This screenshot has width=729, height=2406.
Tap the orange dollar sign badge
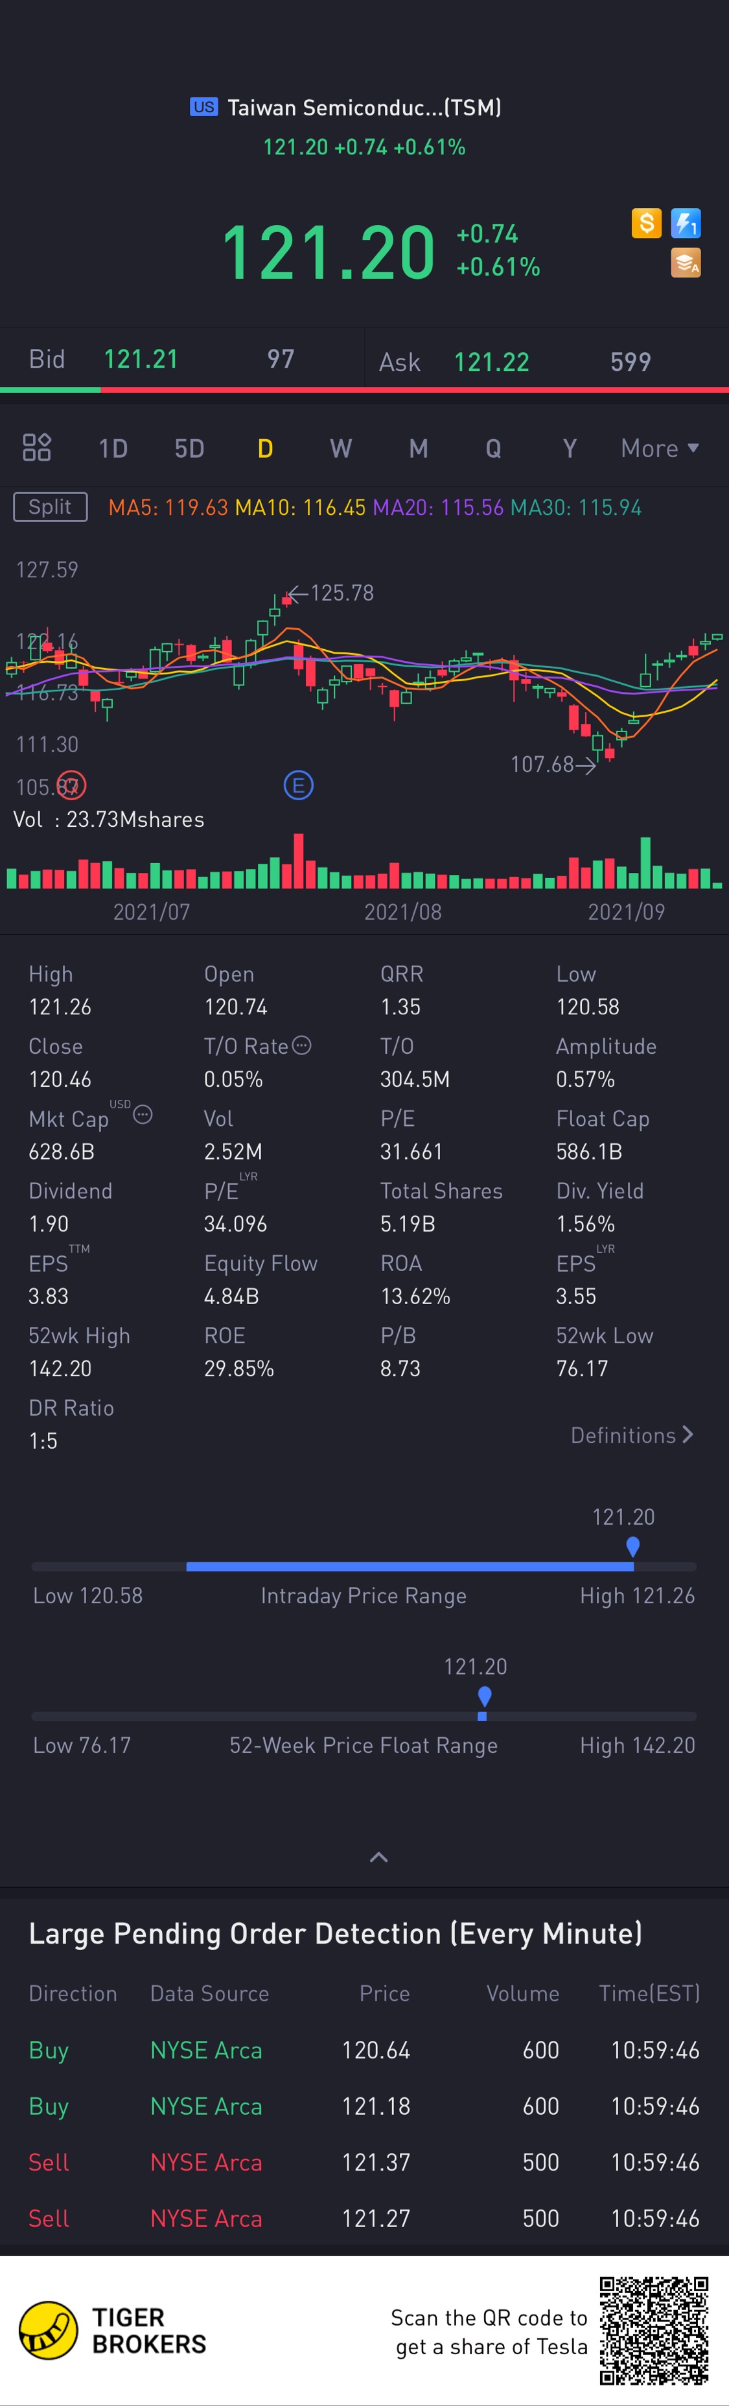(x=646, y=223)
